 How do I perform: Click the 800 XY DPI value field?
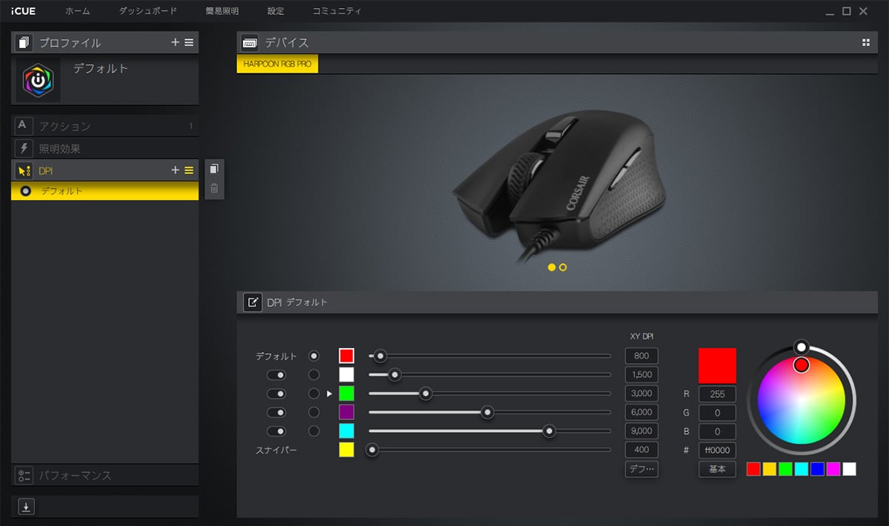(x=642, y=356)
